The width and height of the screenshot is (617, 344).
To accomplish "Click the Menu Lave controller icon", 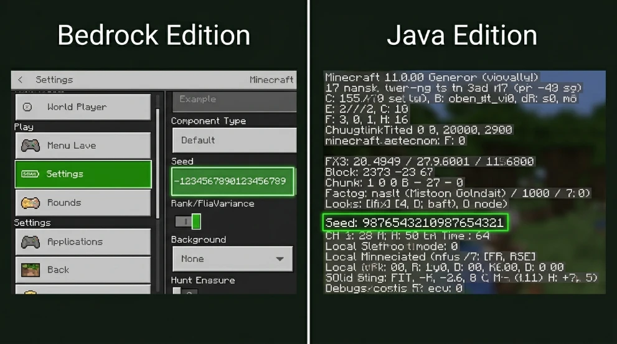I will (x=31, y=146).
